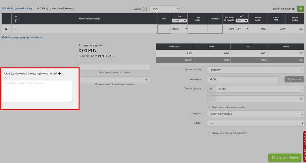306x163 pixels.
Task: Open Dostawa ukryj na wydruku dropdown
Action: pos(256,114)
